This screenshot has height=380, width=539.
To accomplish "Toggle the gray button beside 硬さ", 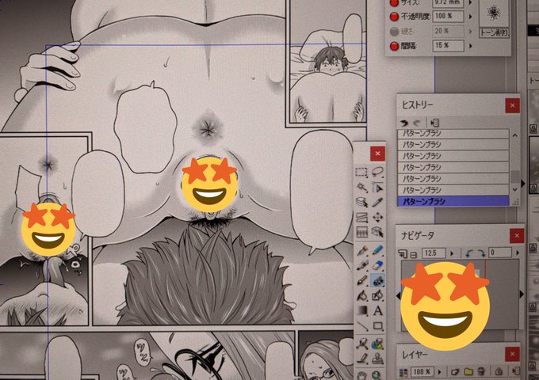I will click(x=394, y=31).
